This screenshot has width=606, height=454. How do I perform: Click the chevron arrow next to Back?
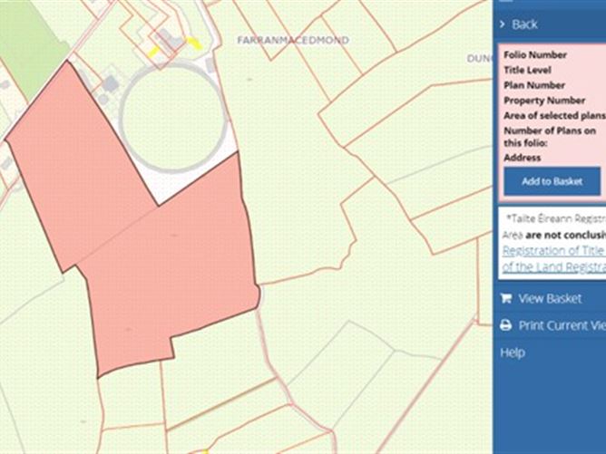point(502,24)
